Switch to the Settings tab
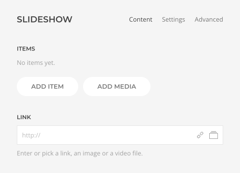Image resolution: width=240 pixels, height=173 pixels. click(x=173, y=20)
